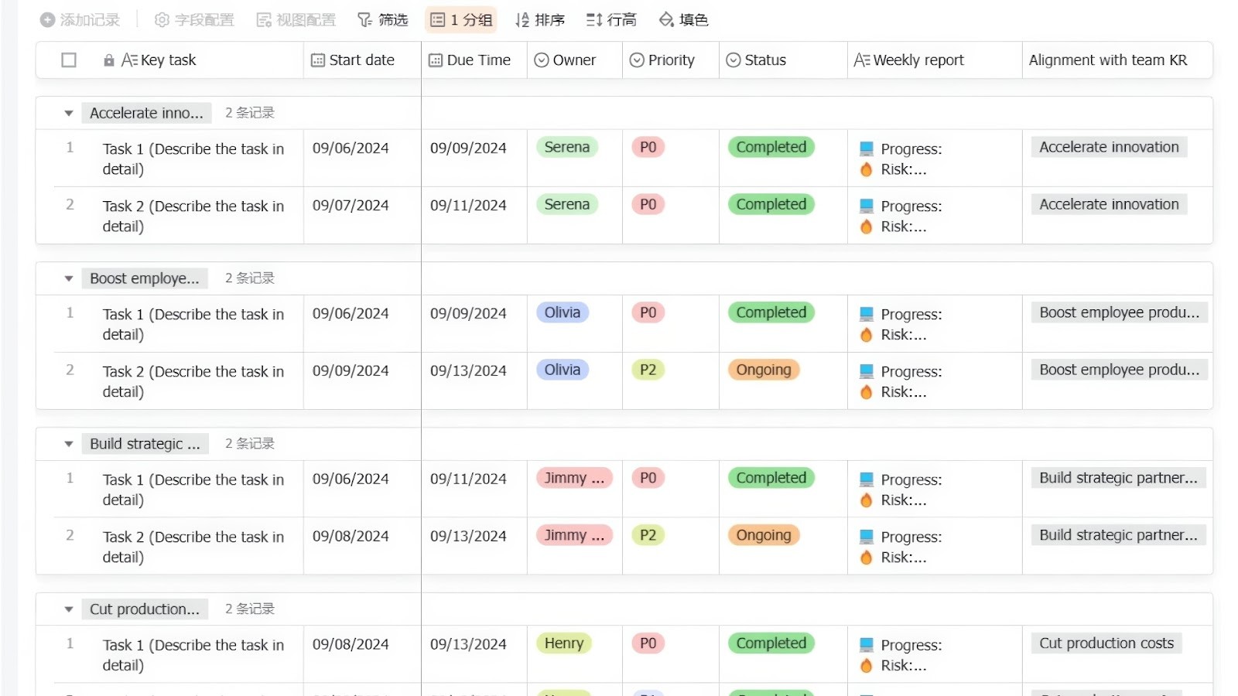
Task: Collapse the Boost employee group
Action: coord(68,278)
